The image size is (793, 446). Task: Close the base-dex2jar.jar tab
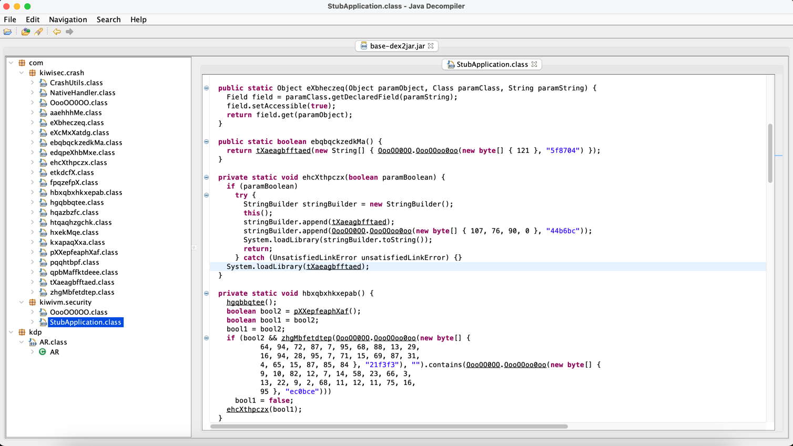click(431, 46)
